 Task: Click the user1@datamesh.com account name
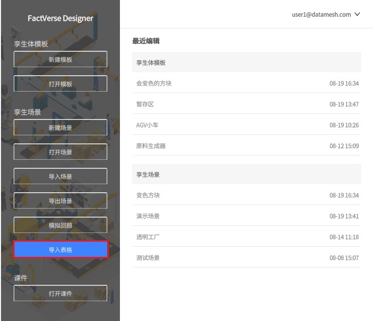click(x=321, y=15)
